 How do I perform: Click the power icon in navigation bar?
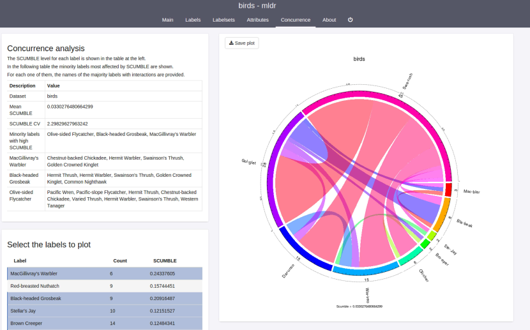pyautogui.click(x=350, y=20)
